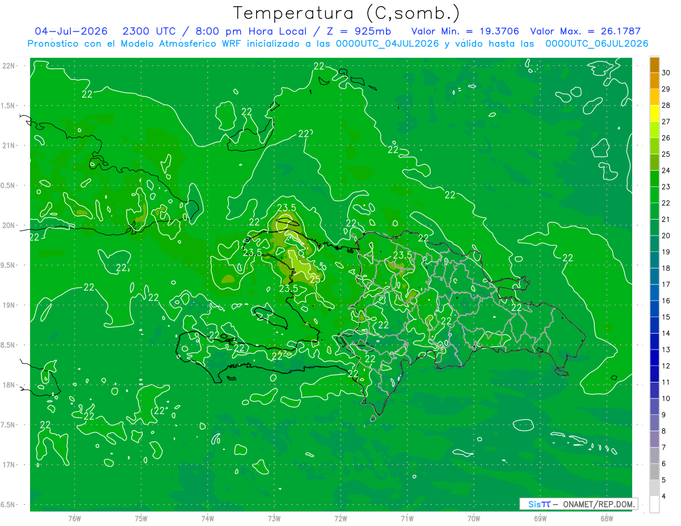The image size is (681, 526).
Task: Click legend band between 24 and 25
Action: click(654, 162)
